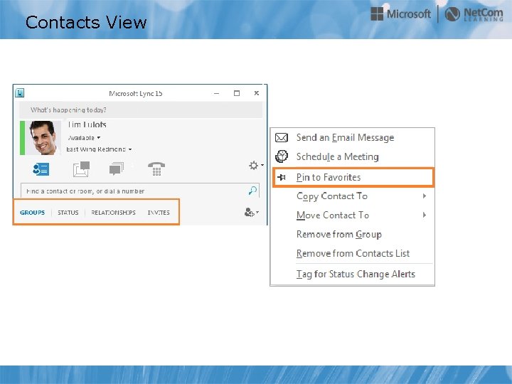The height and width of the screenshot is (384, 512).
Task: Switch to the Status tab
Action: tap(68, 213)
